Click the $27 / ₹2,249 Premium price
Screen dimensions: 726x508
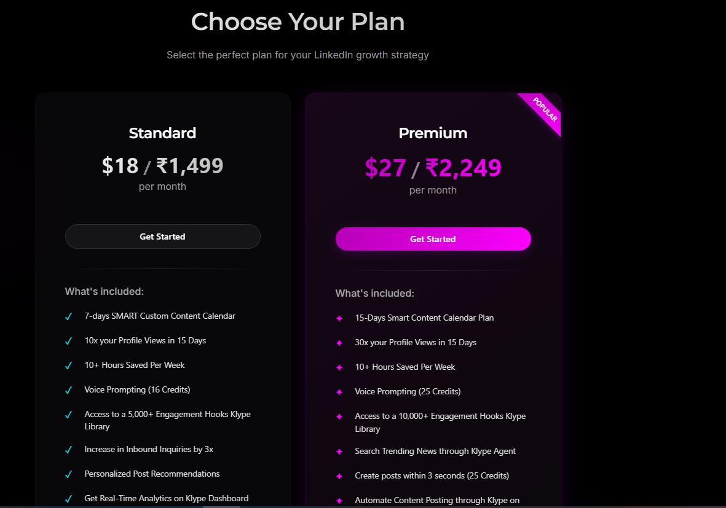433,168
